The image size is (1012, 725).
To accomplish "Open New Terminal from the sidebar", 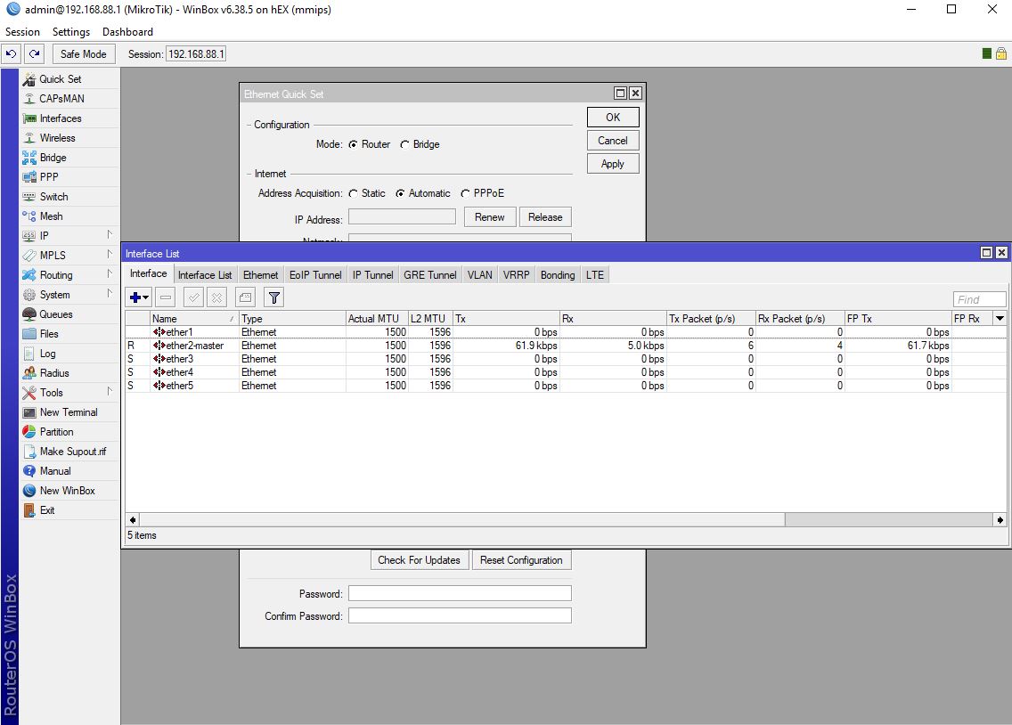I will click(x=68, y=412).
